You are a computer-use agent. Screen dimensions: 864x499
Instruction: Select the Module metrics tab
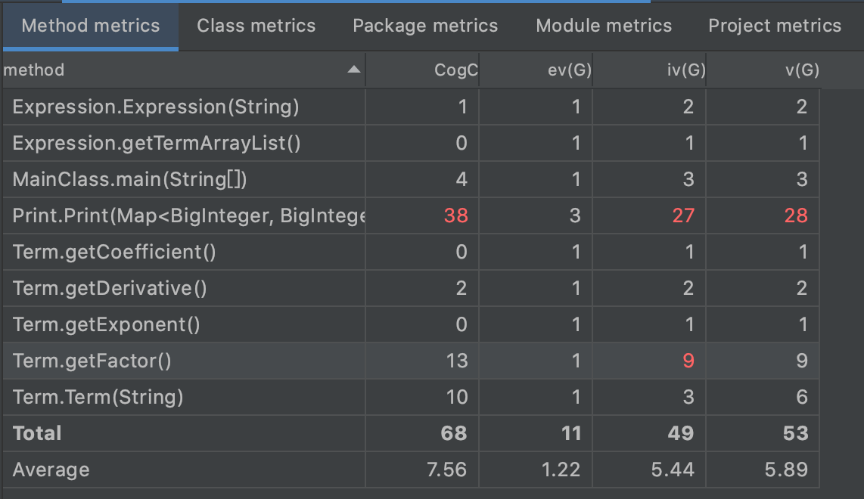coord(604,26)
